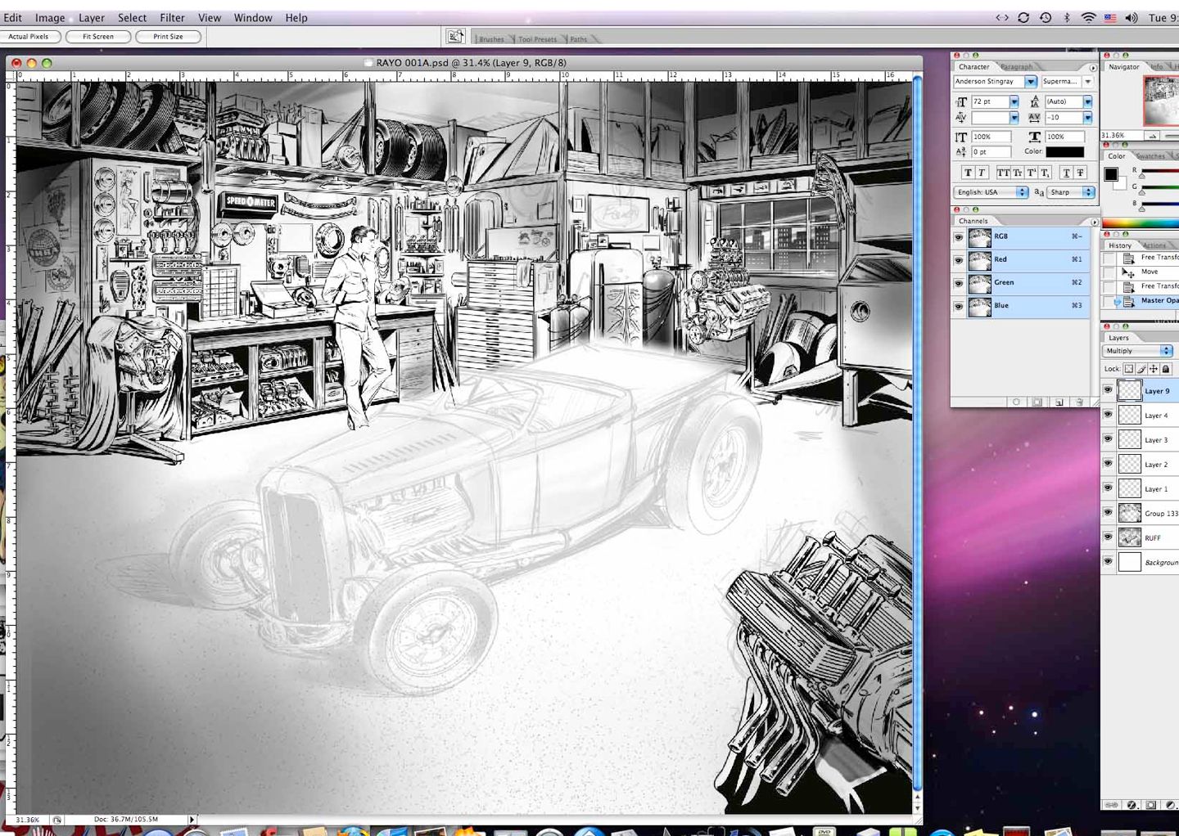Open the palette well file browser icon
The width and height of the screenshot is (1179, 836).
coord(455,36)
